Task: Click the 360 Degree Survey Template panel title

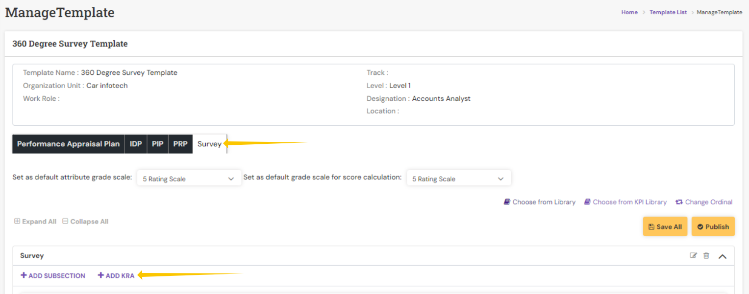Action: point(70,44)
